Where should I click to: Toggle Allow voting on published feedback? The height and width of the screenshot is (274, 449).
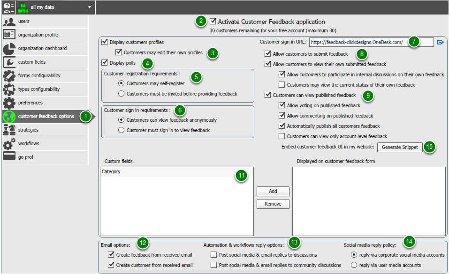[282, 105]
